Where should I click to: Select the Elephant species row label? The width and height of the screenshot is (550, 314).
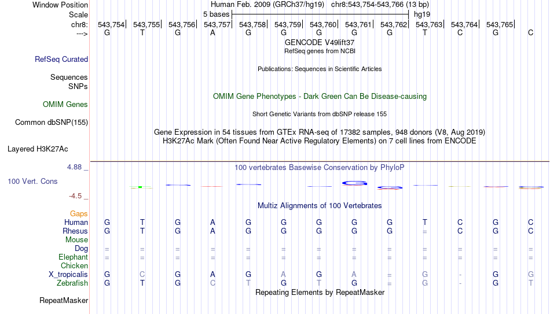[74, 257]
